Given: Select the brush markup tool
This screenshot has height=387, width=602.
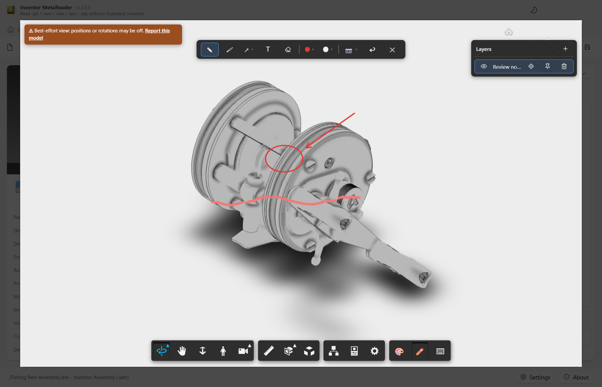Looking at the screenshot, I should (230, 50).
